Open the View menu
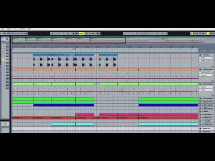 coord(15,29)
